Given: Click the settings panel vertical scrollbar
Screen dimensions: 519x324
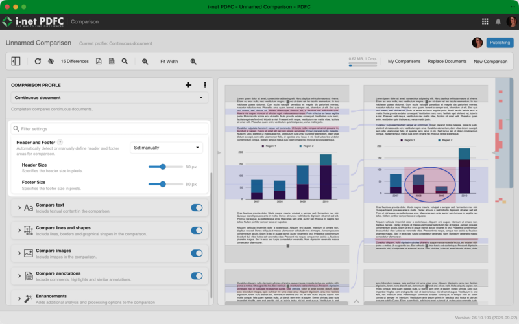Looking at the screenshot, I should 211,235.
